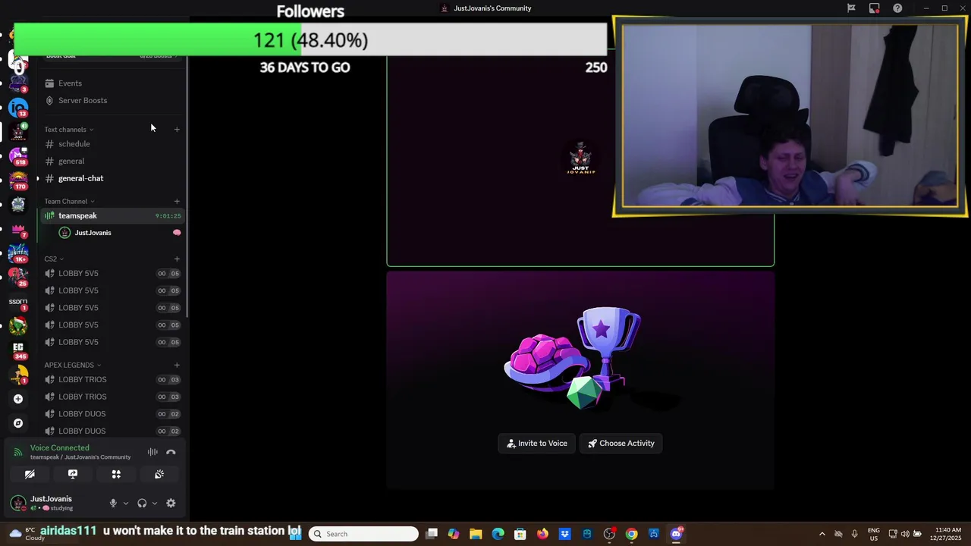
Task: Open File Explorer from taskbar
Action: pyautogui.click(x=476, y=534)
